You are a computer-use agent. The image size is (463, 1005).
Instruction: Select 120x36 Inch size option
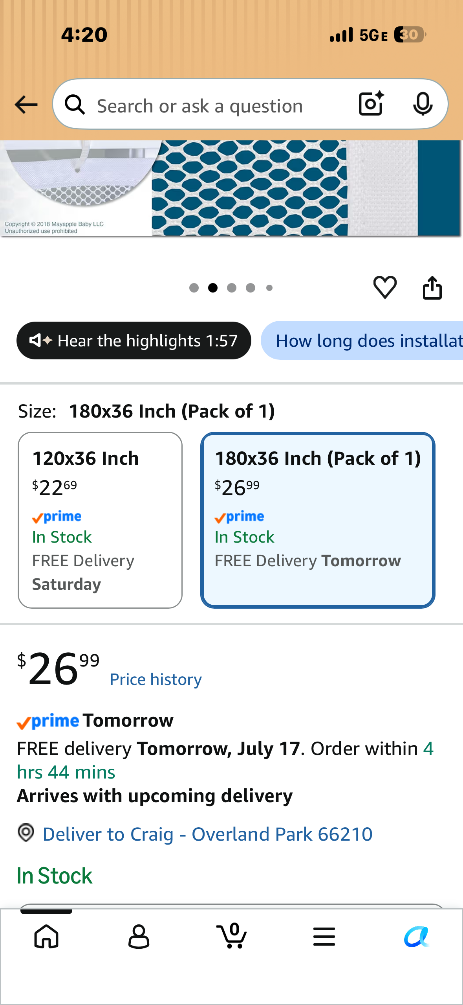(x=100, y=520)
